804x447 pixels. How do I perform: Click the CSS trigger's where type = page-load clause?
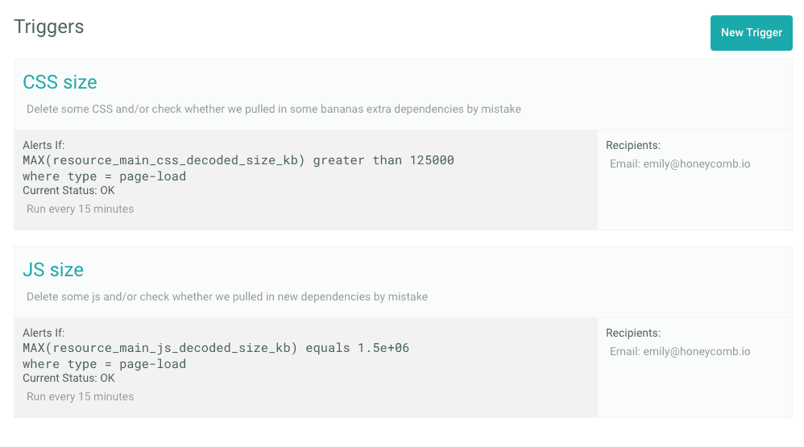point(104,176)
